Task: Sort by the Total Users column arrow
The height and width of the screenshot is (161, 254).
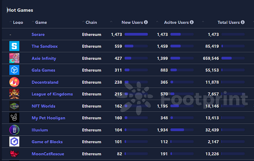Action: (x=203, y=22)
